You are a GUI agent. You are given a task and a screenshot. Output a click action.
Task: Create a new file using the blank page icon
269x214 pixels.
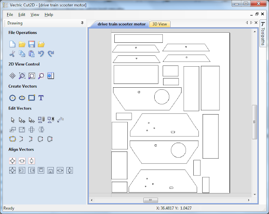pyautogui.click(x=12, y=44)
